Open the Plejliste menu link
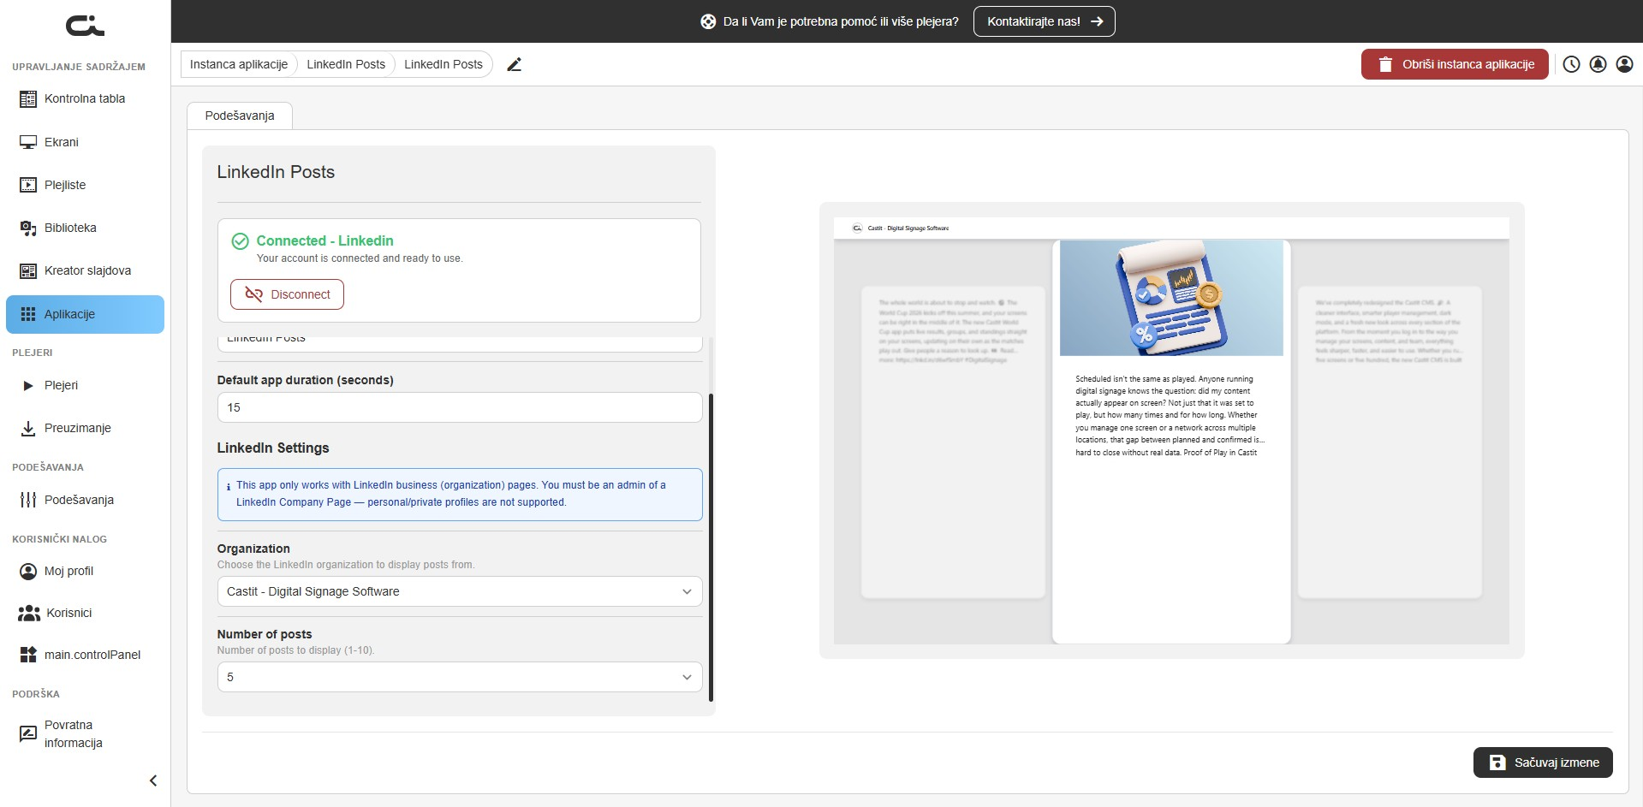 [x=85, y=185]
